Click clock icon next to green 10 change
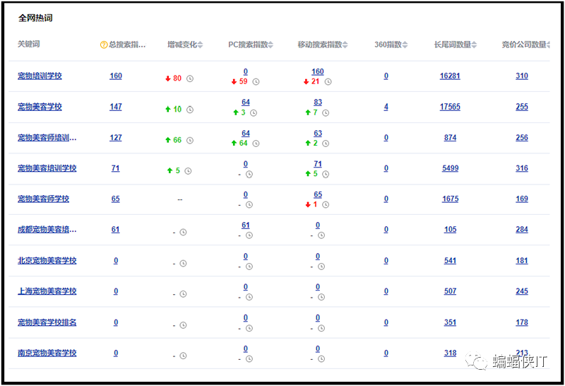This screenshot has height=386, width=565. pyautogui.click(x=190, y=110)
